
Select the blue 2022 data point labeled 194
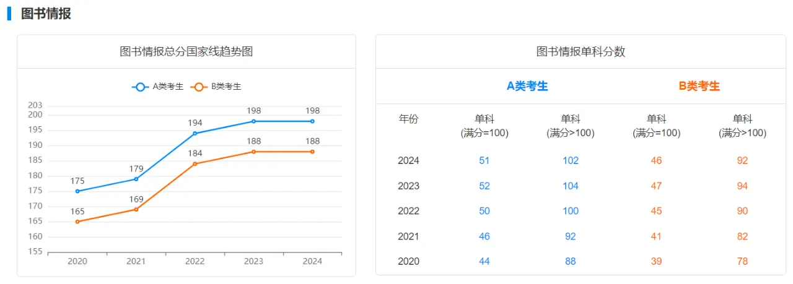[x=195, y=133]
